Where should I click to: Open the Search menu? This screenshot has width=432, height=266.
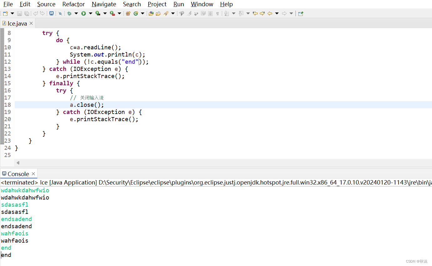(x=132, y=4)
